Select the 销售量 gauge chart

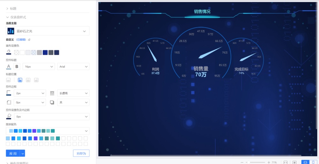pos(201,53)
